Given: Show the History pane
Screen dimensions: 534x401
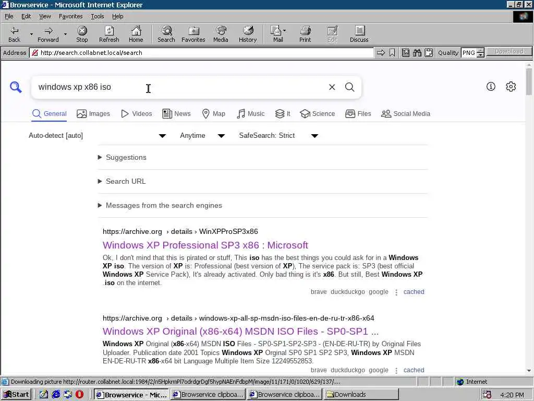Looking at the screenshot, I should point(248,34).
